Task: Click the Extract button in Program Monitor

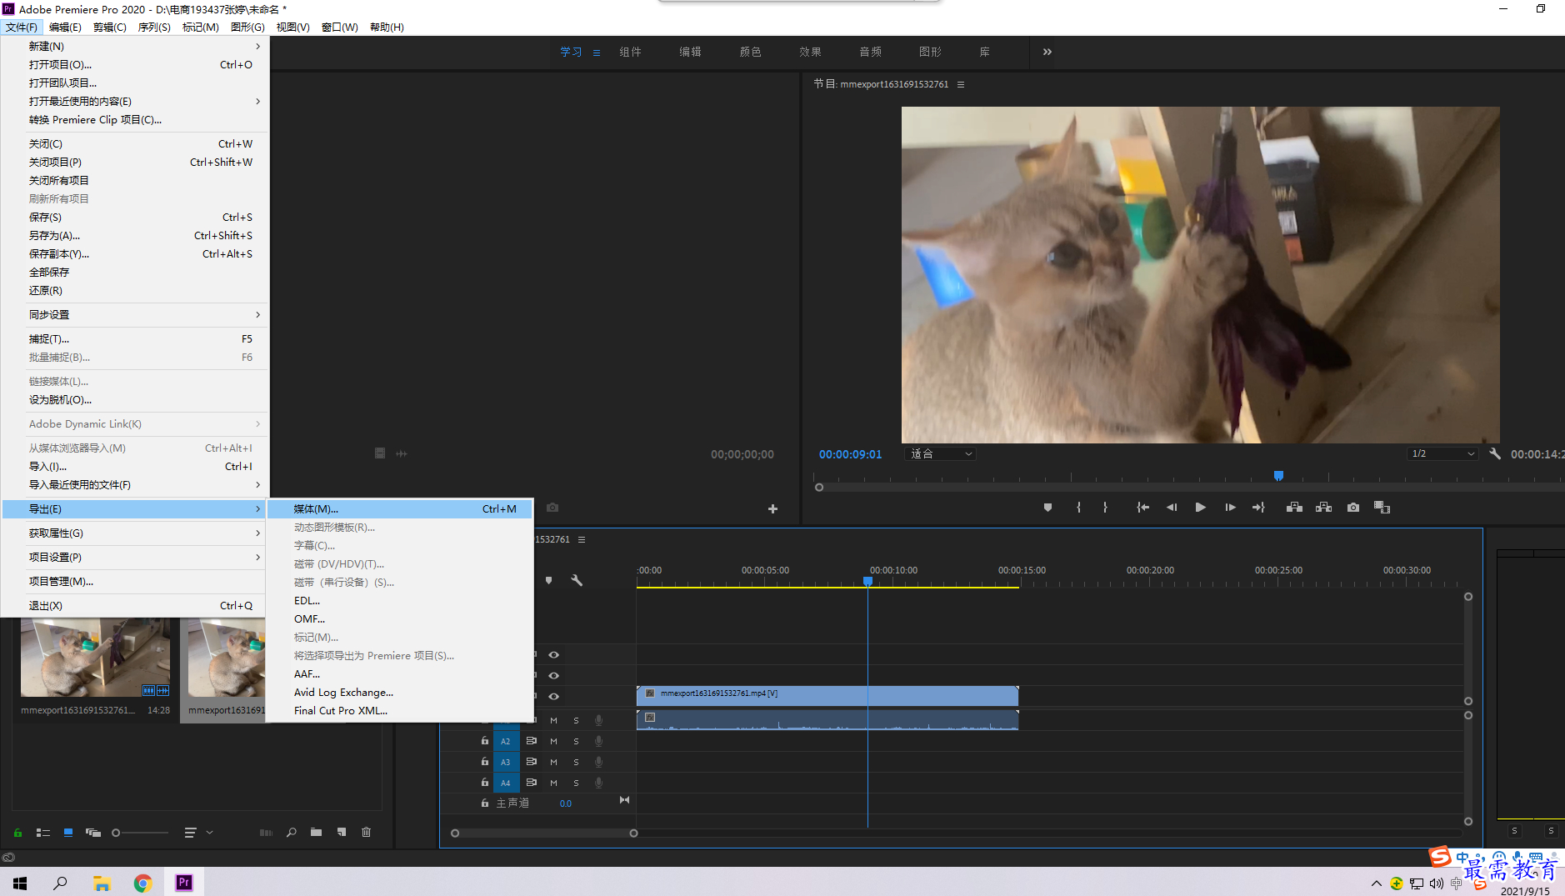Action: point(1323,508)
